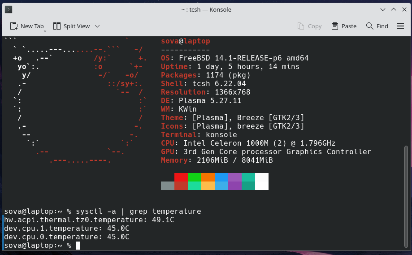Click the sysctl -a | grep temperature command
Viewport: 412px width, 255px height.
pos(139,212)
